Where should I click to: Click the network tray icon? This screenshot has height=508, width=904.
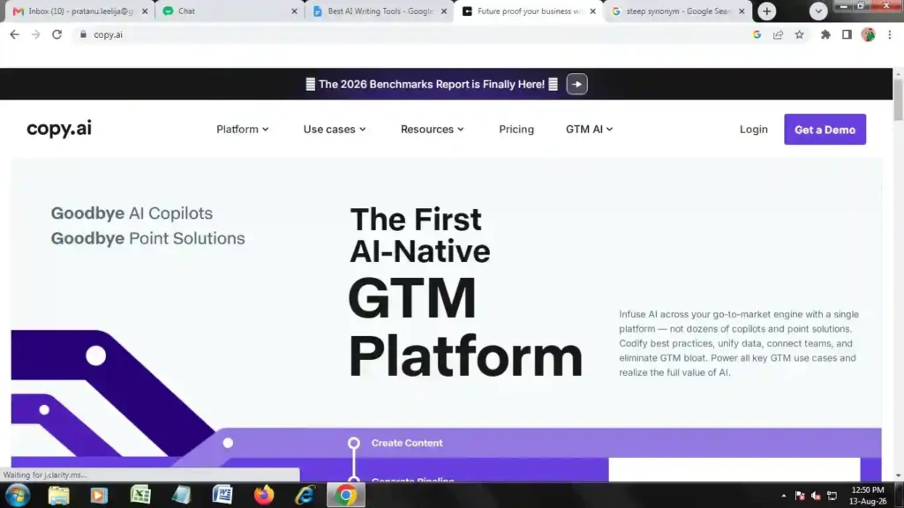click(x=832, y=496)
